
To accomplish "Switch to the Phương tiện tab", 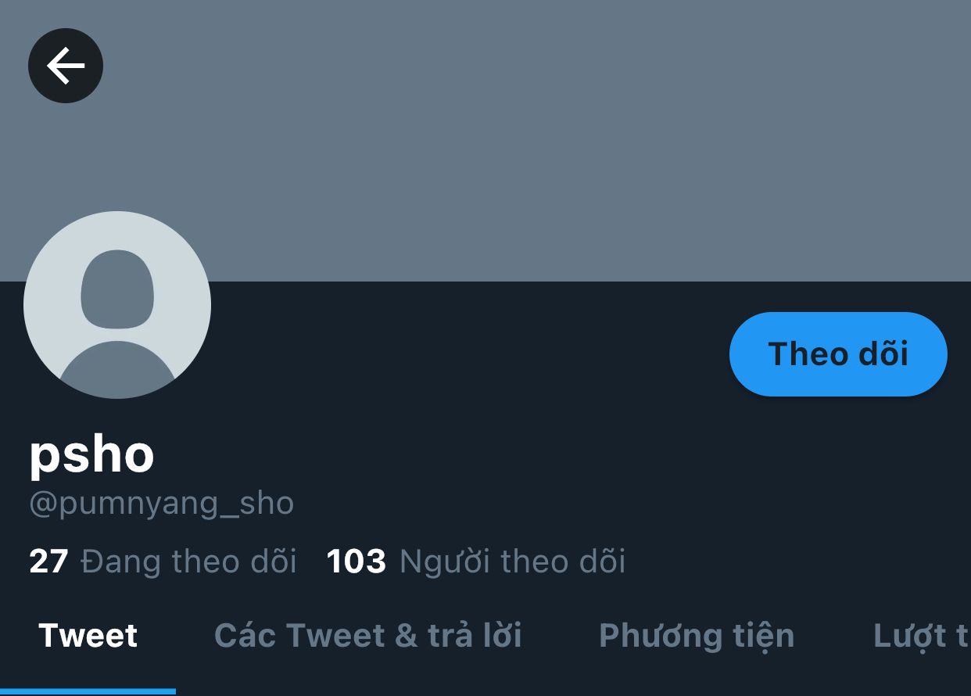I will point(697,636).
